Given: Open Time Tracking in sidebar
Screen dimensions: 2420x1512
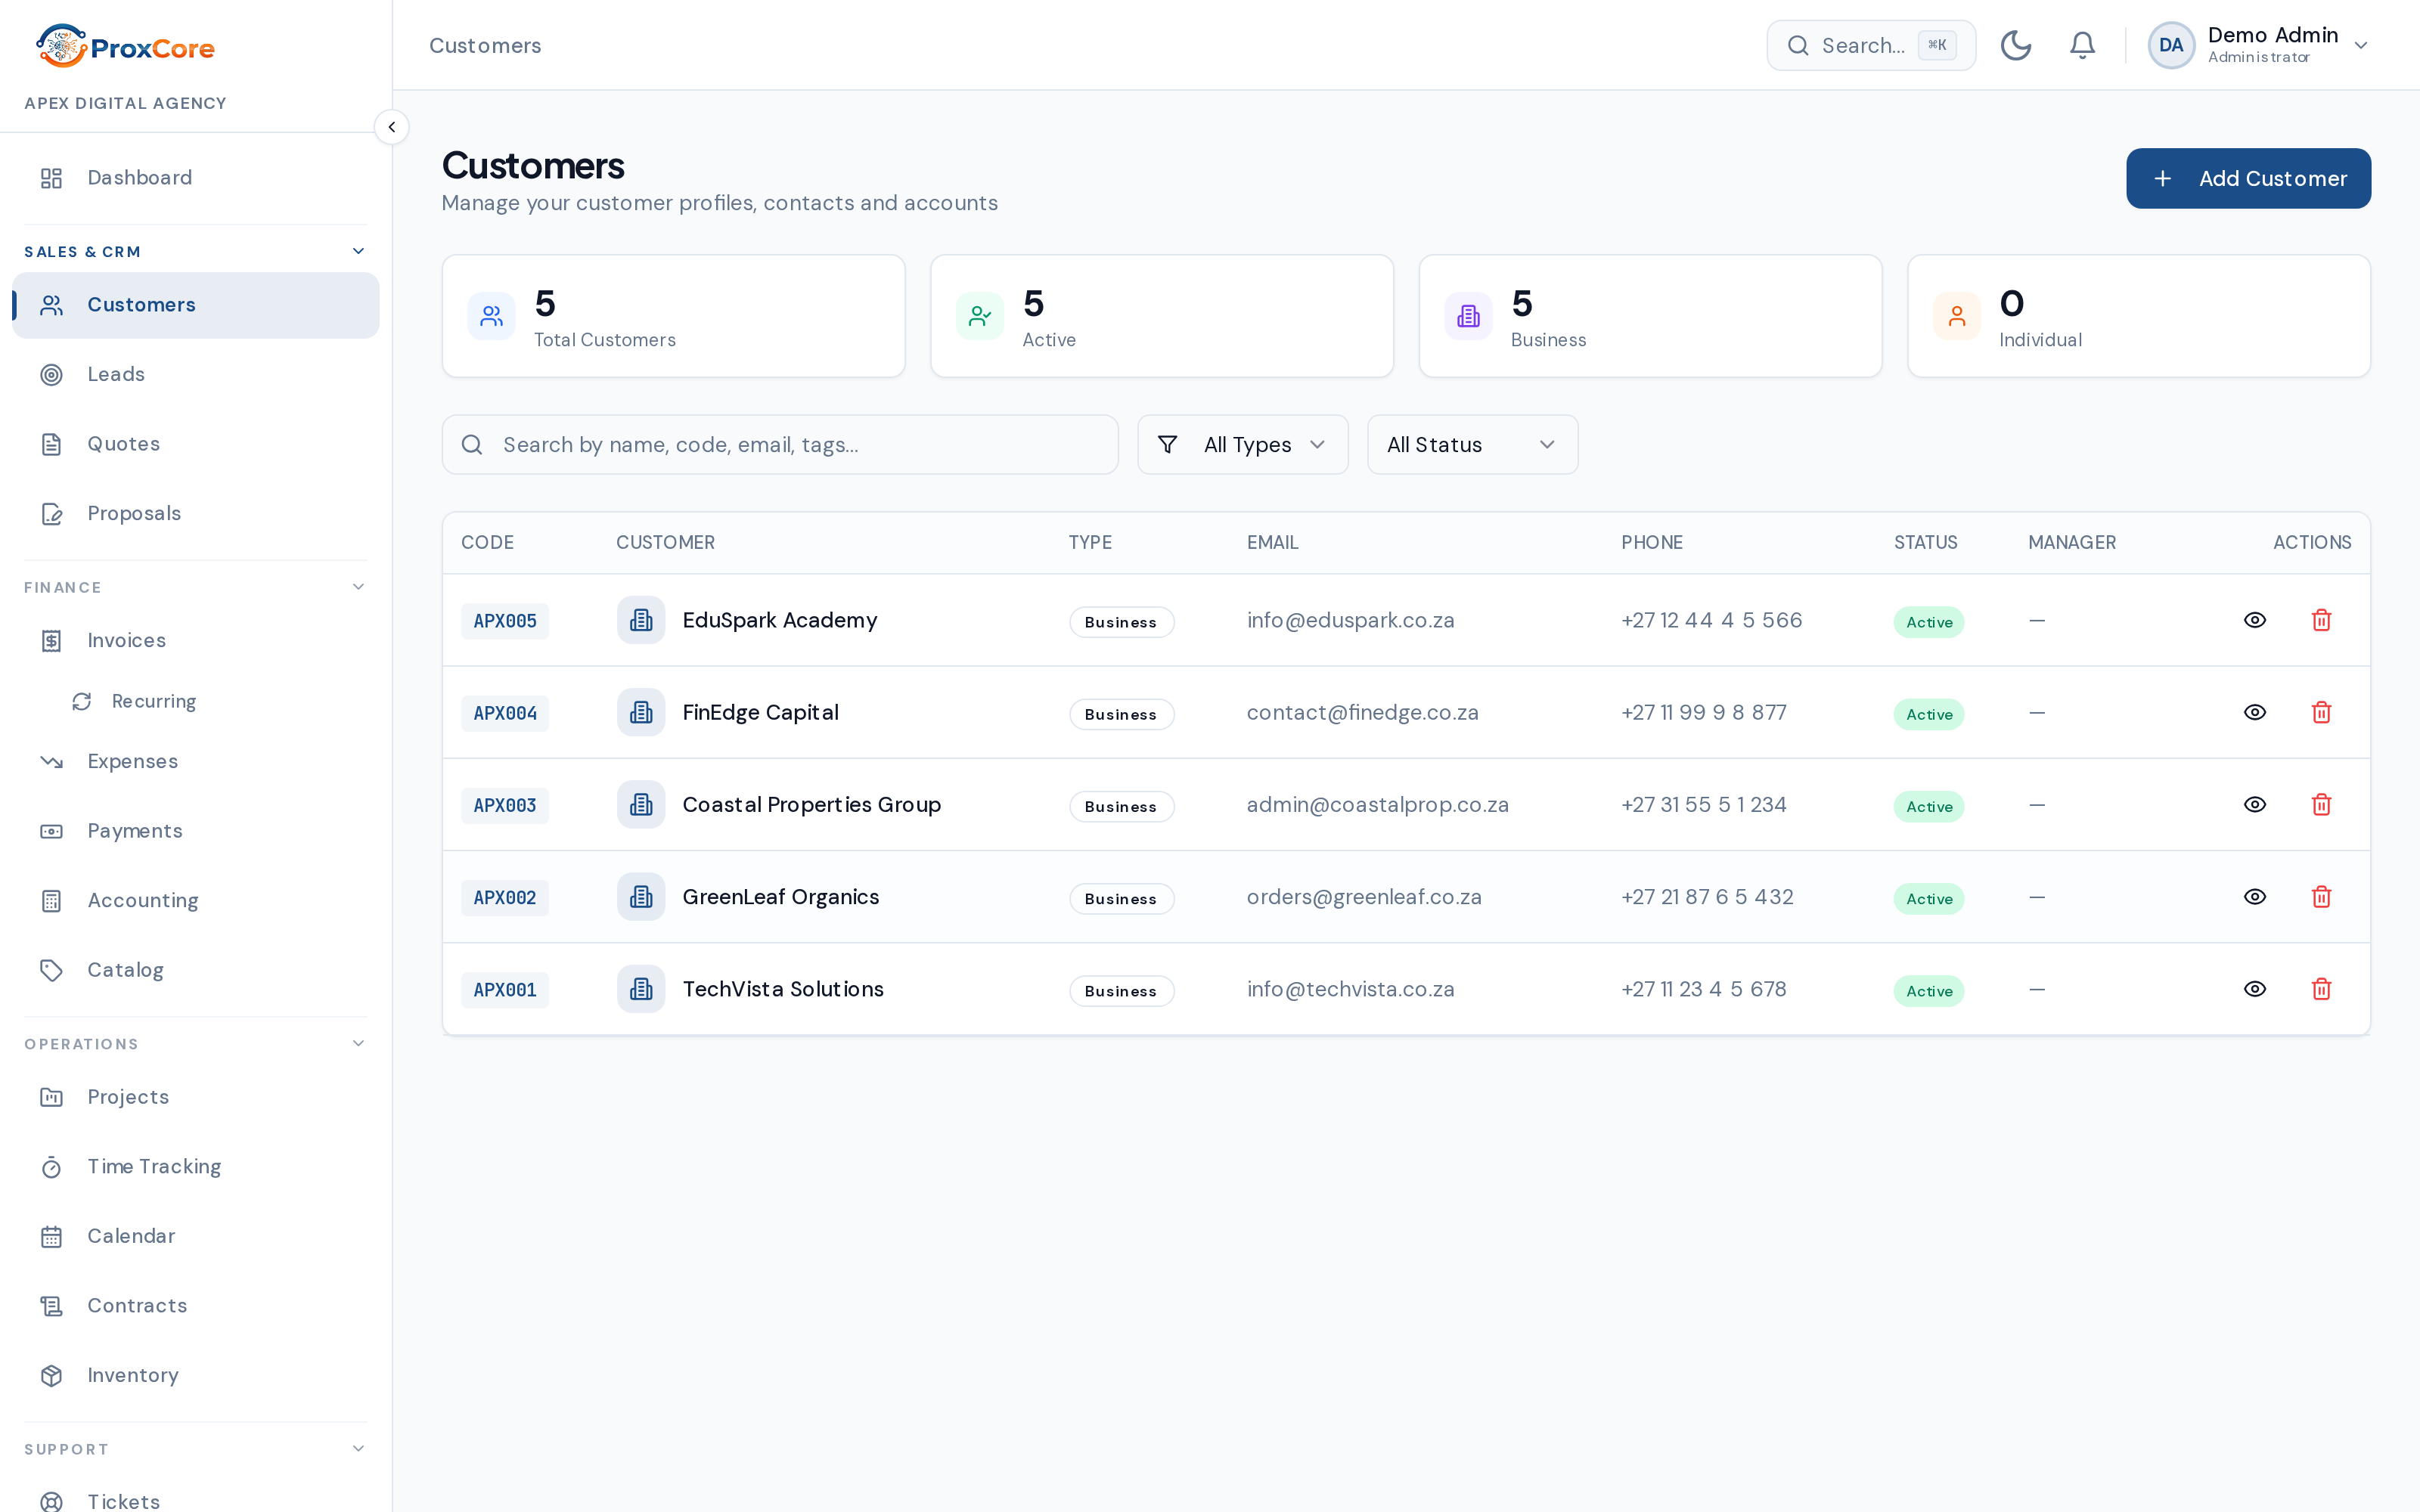Looking at the screenshot, I should coord(195,1166).
